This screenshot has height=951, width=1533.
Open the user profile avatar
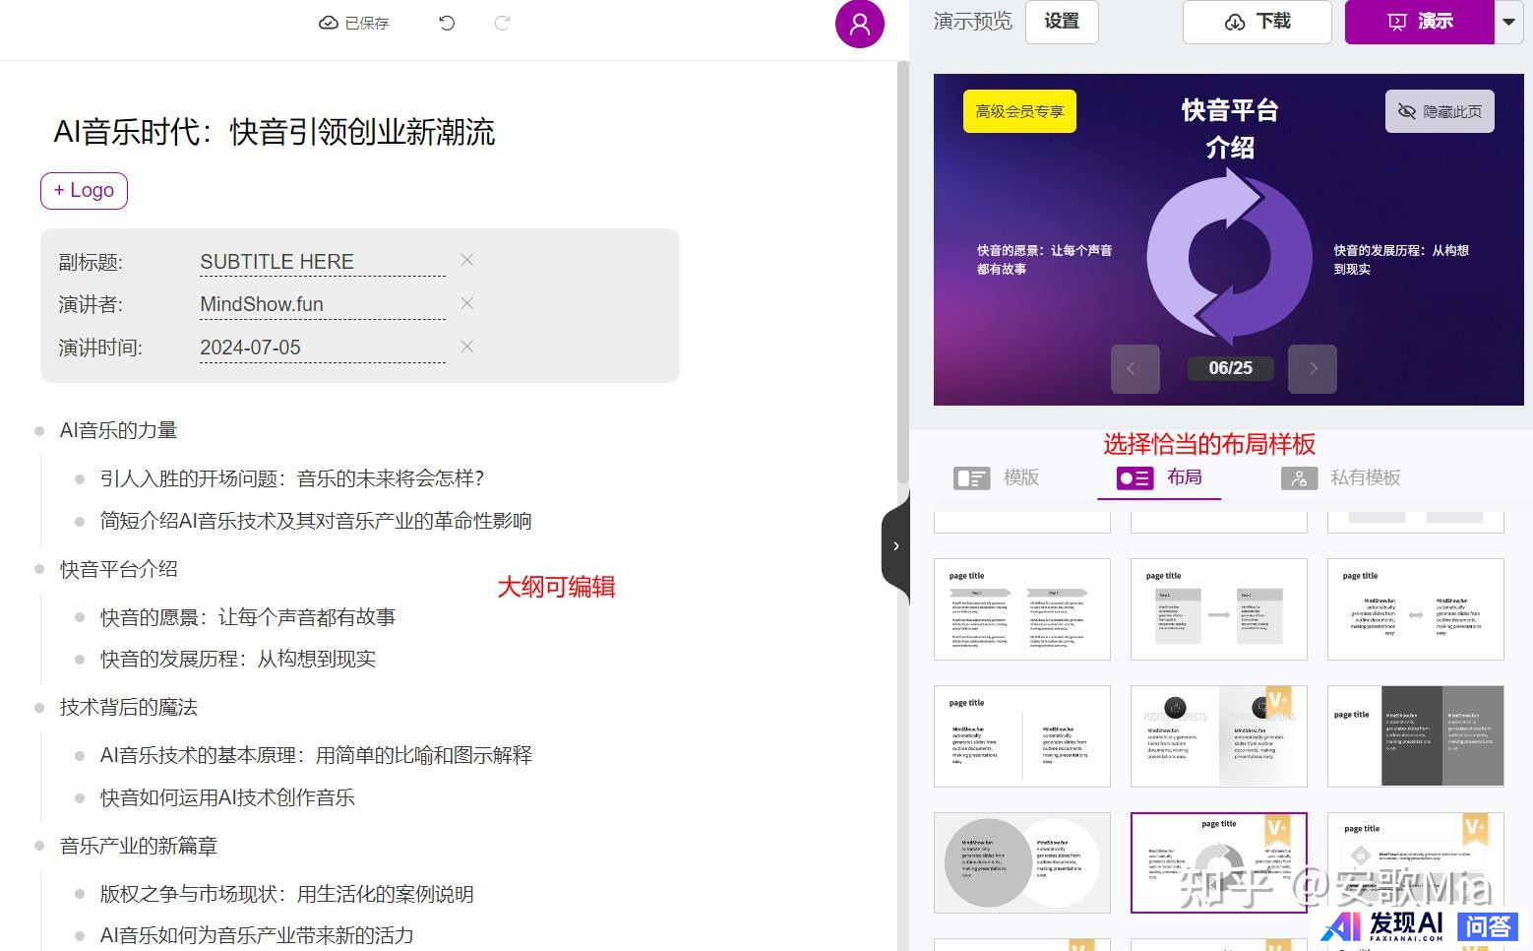coord(859,24)
